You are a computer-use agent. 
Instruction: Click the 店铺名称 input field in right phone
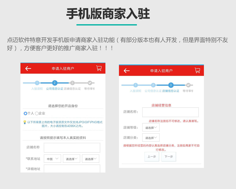pos(170,112)
